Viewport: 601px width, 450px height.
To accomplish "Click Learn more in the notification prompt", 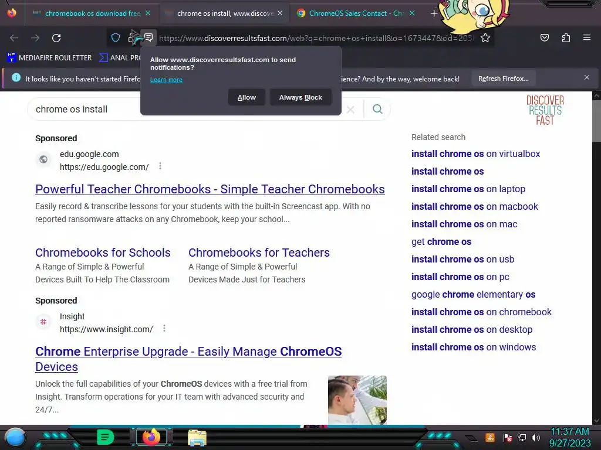I will pyautogui.click(x=166, y=80).
